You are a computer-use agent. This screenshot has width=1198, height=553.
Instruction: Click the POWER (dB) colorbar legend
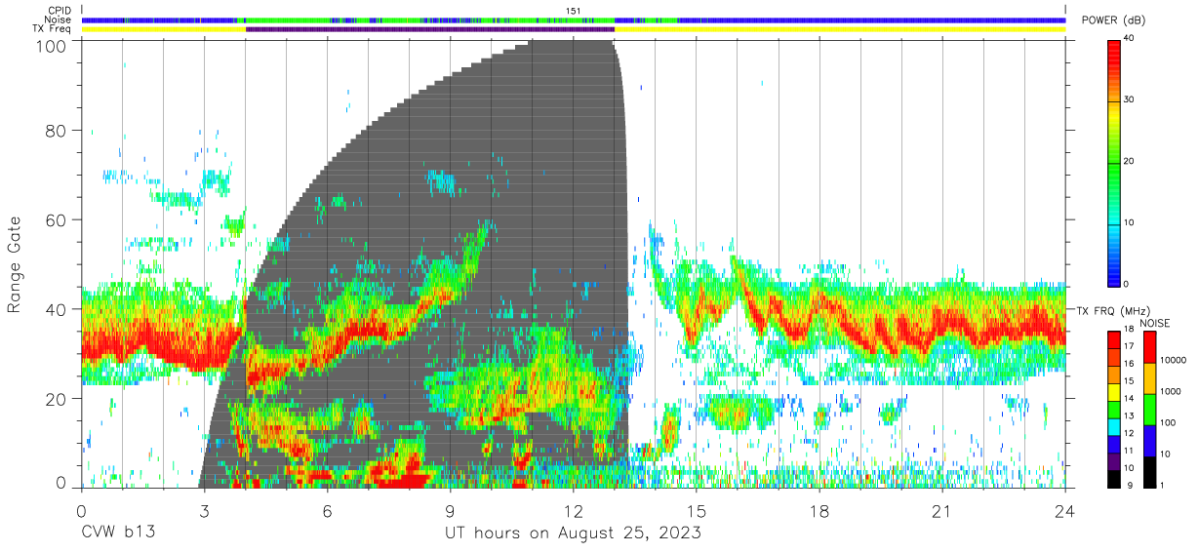click(x=1114, y=162)
